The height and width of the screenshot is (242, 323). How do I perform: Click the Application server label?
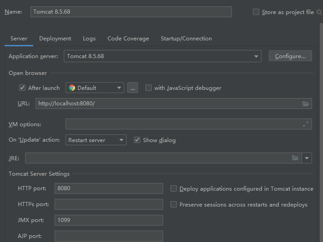(33, 56)
